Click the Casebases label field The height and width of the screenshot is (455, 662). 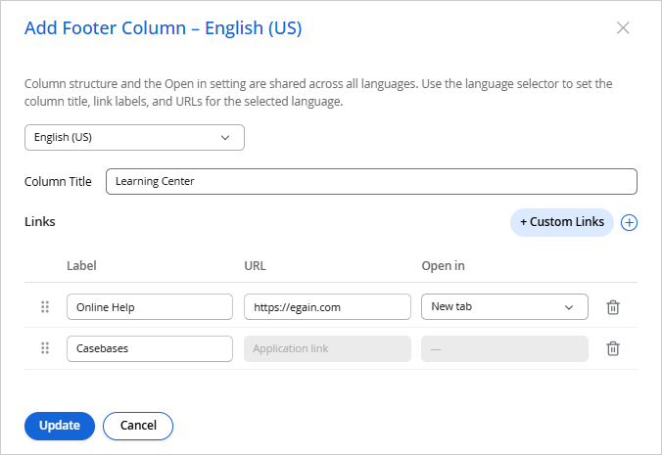point(150,348)
